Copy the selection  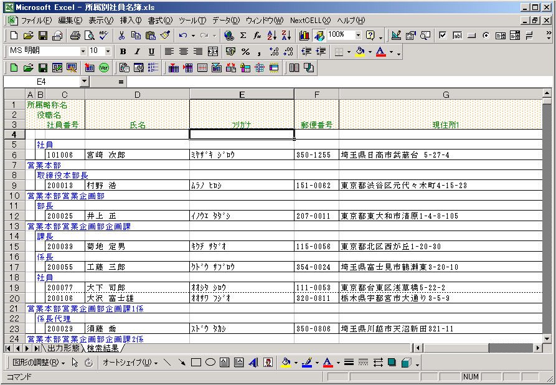coord(136,35)
